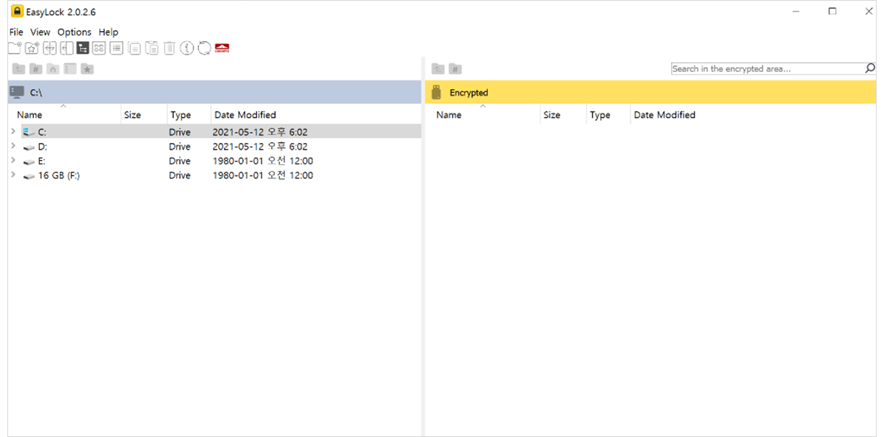Open the Help menu
This screenshot has width=884, height=437.
tap(108, 32)
